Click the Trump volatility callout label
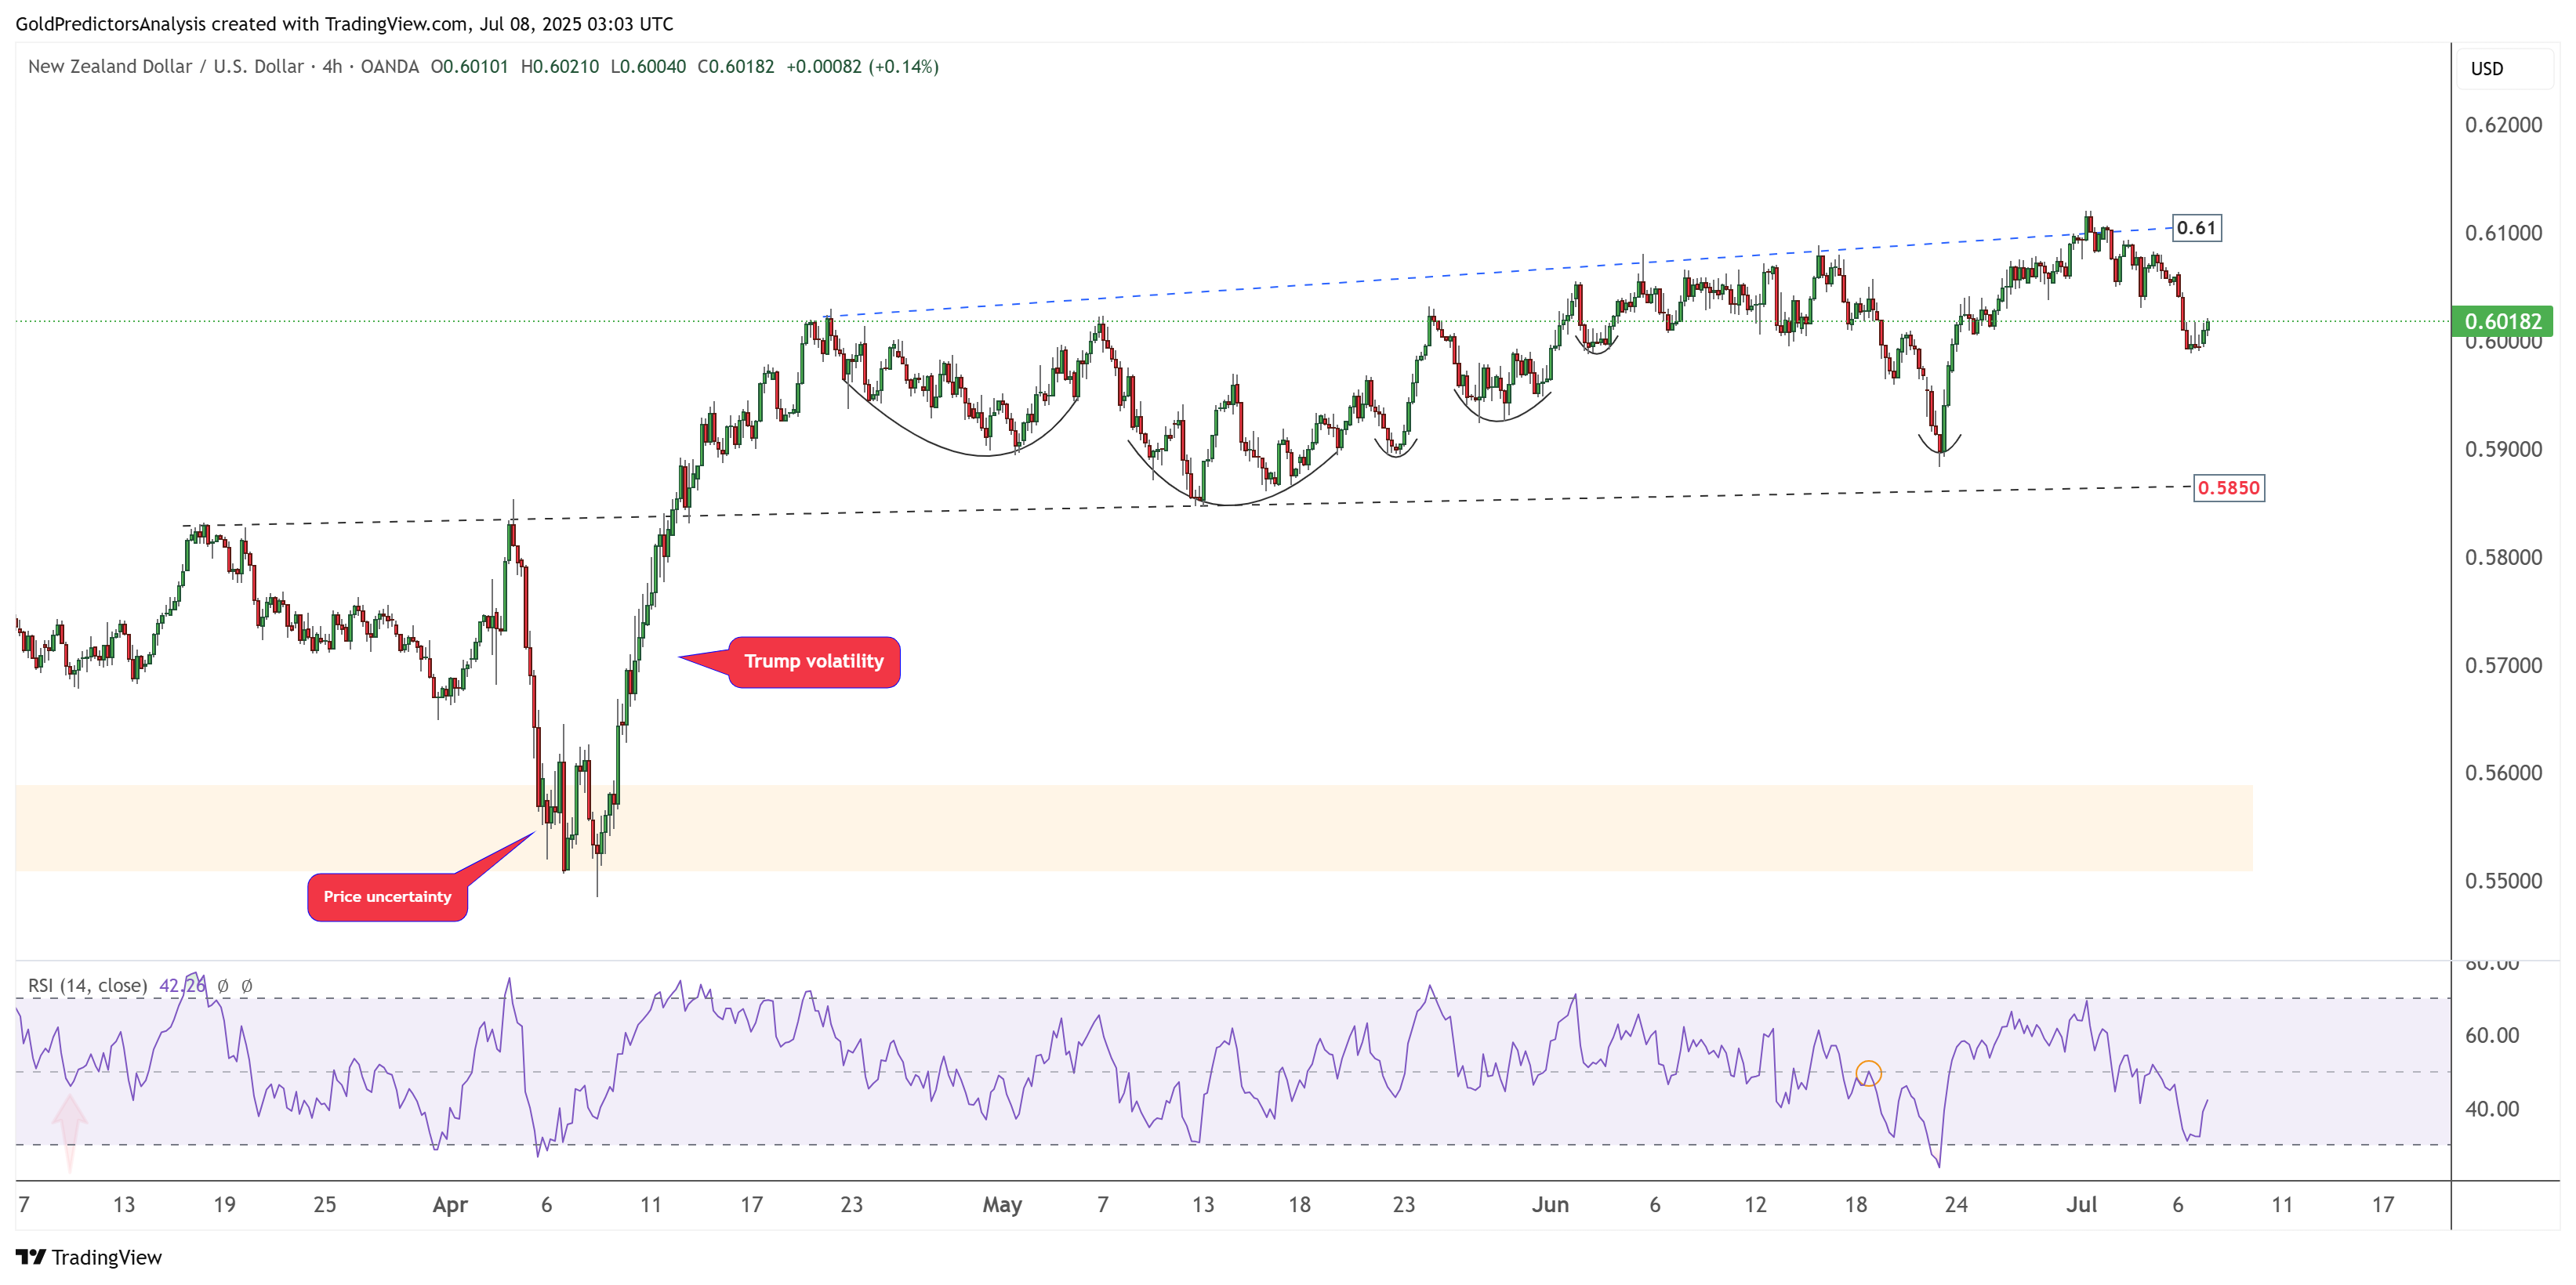This screenshot has width=2576, height=1285. click(814, 661)
